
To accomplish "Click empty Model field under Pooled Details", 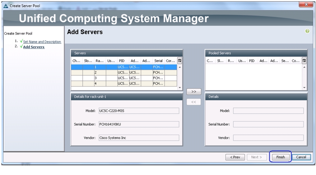I will point(268,111).
